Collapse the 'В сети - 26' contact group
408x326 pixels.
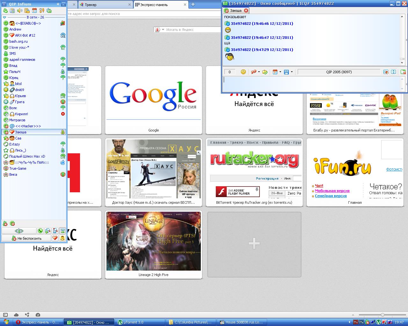(x=4, y=17)
